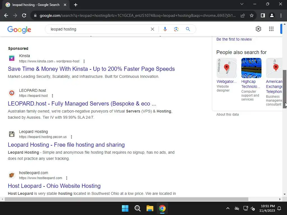Open Leopard Hosting result options menu
Screen dimensions: 287x215
point(71,137)
